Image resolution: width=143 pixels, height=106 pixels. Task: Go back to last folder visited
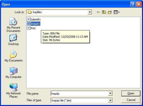98,12
